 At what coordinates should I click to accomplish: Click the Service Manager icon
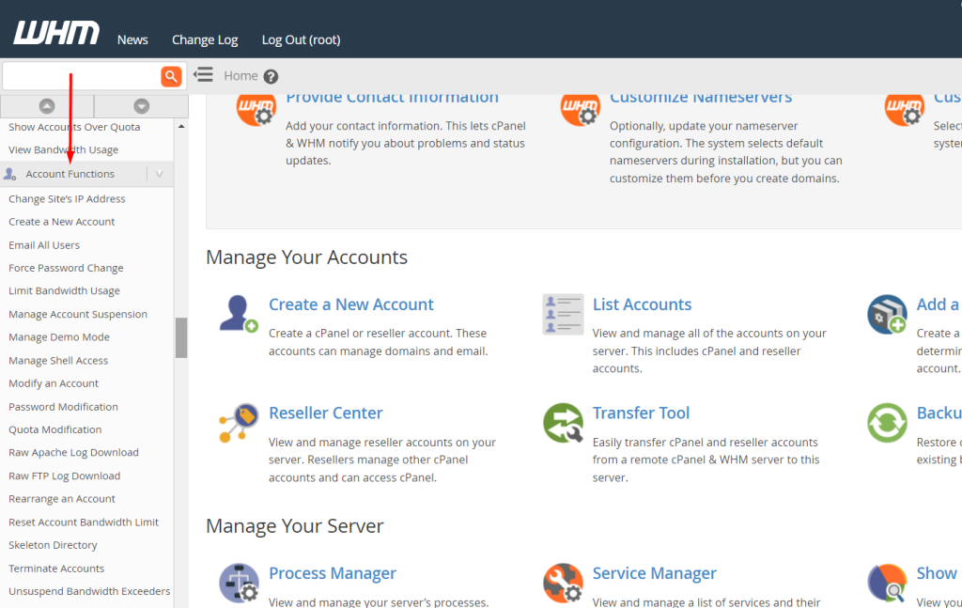(563, 583)
